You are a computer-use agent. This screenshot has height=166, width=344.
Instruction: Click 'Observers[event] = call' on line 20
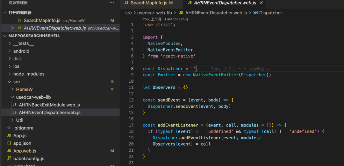tap(182, 144)
